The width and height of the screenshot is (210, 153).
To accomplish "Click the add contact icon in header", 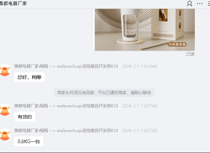I will 190,4.
